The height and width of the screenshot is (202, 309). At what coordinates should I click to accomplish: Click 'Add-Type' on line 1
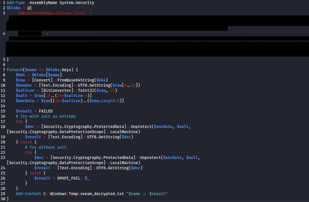[16, 3]
